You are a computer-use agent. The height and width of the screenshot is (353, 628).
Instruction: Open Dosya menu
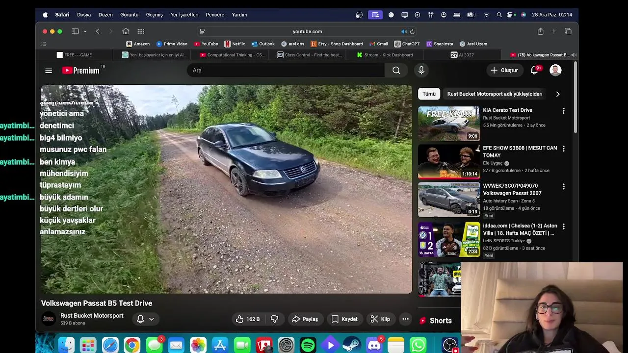[84, 15]
